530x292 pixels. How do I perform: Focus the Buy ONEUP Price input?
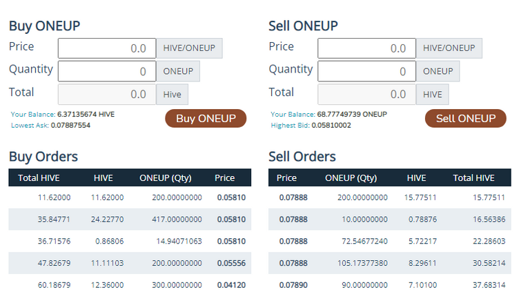click(107, 48)
